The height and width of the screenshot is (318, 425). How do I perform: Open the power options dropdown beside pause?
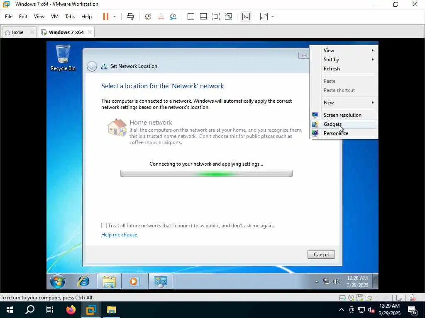coord(115,17)
